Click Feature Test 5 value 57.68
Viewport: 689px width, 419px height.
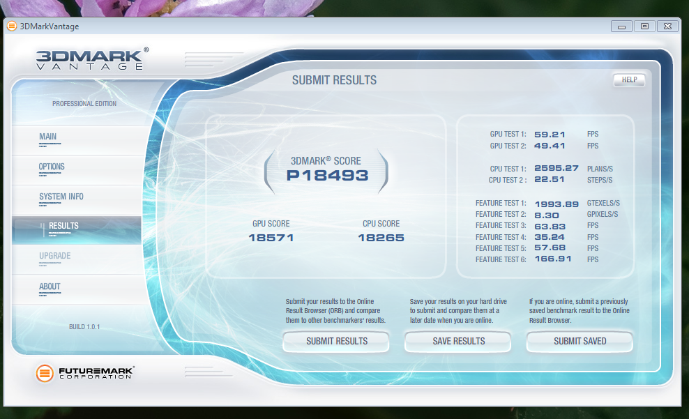click(550, 247)
